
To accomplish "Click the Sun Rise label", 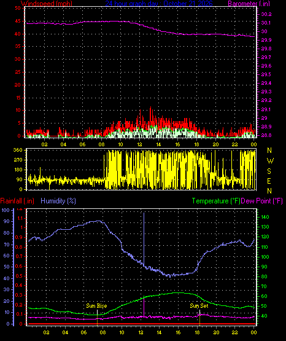I will pyautogui.click(x=96, y=306).
